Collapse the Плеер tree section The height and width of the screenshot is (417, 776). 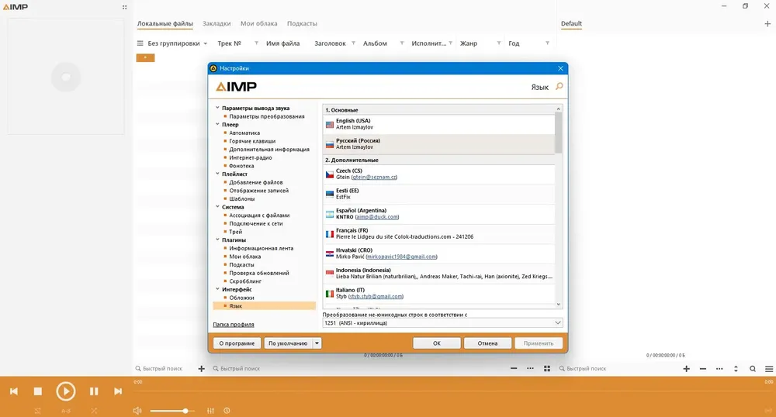pos(217,125)
